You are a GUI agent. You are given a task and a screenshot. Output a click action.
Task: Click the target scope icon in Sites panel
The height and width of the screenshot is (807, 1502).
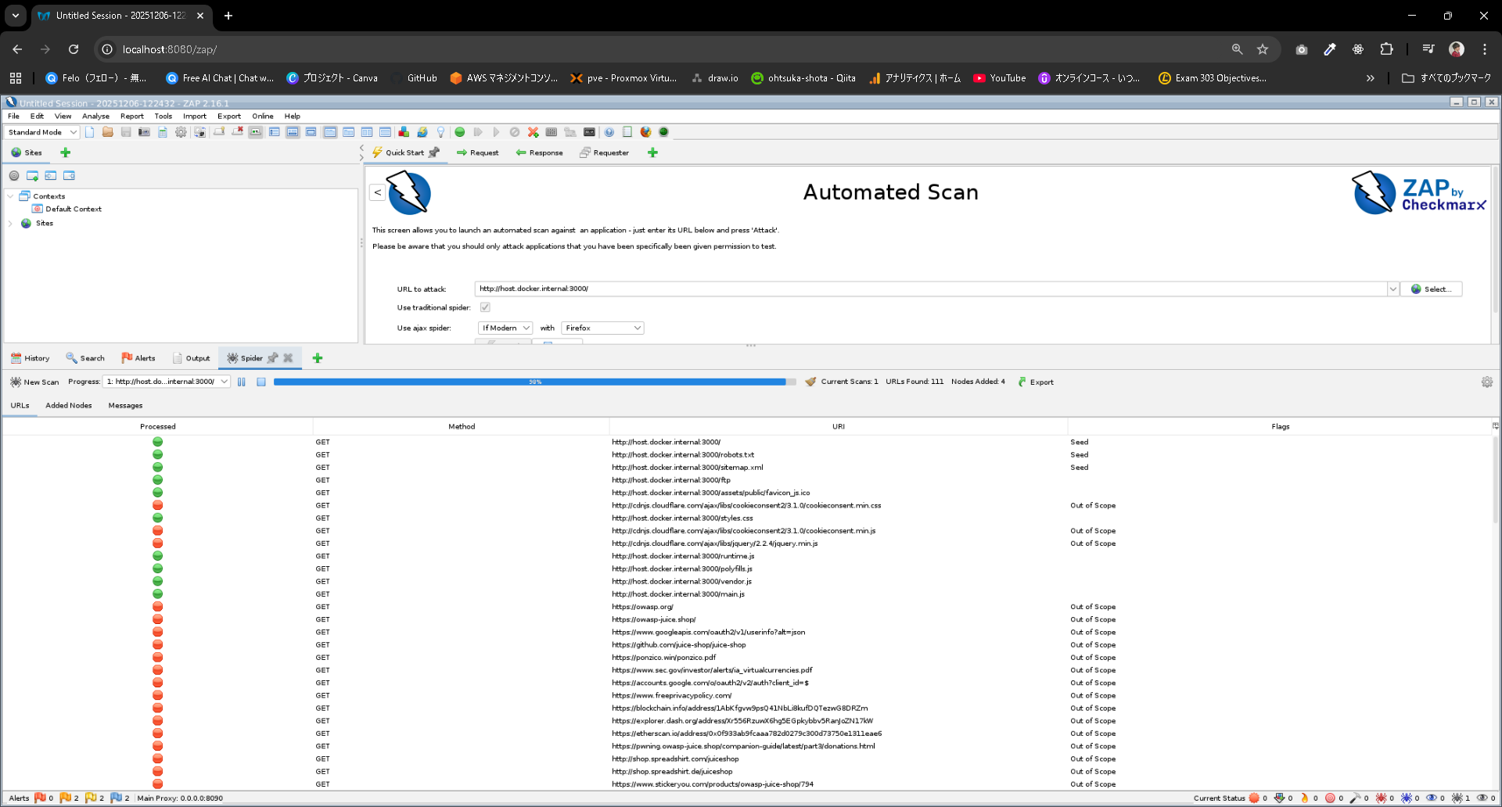(14, 176)
